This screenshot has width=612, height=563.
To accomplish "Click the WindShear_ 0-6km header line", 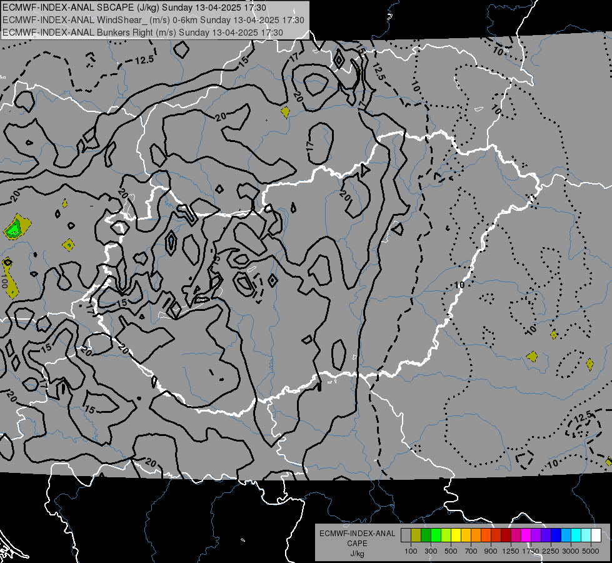I will [153, 20].
